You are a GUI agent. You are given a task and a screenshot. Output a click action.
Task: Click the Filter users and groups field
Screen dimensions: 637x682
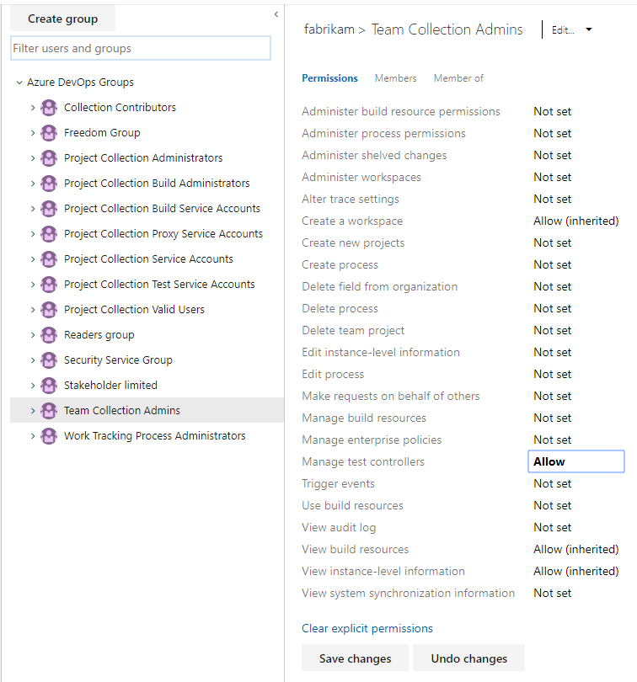pos(140,48)
